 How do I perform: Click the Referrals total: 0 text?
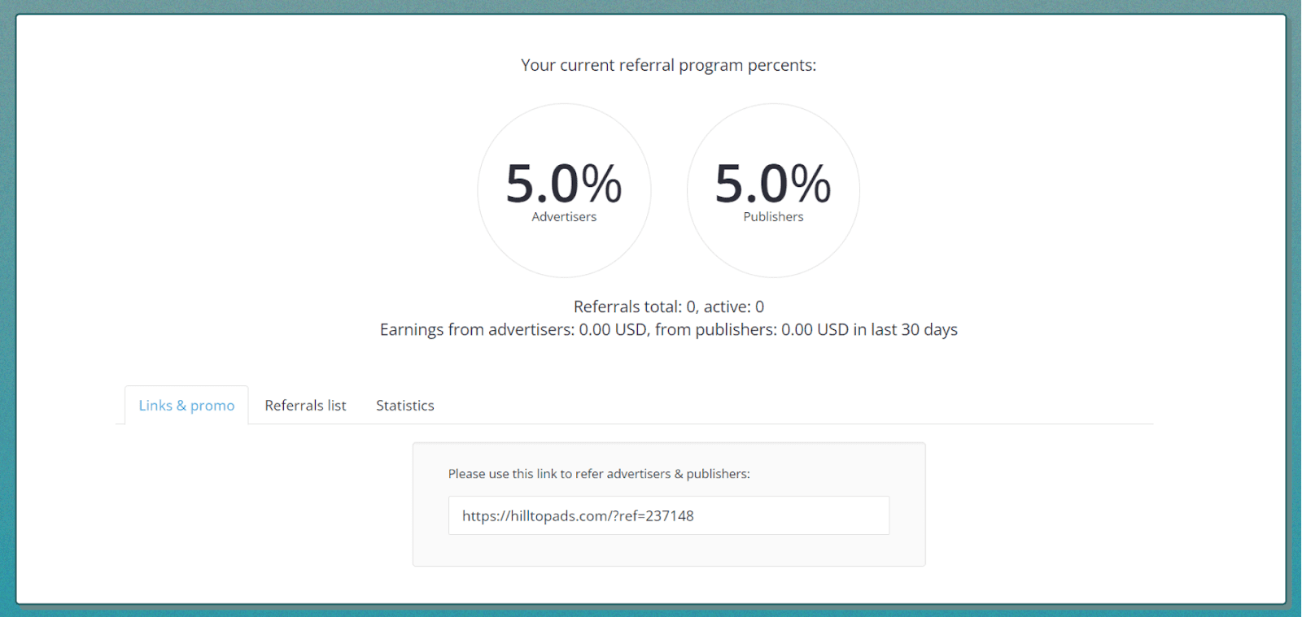pyautogui.click(x=635, y=306)
